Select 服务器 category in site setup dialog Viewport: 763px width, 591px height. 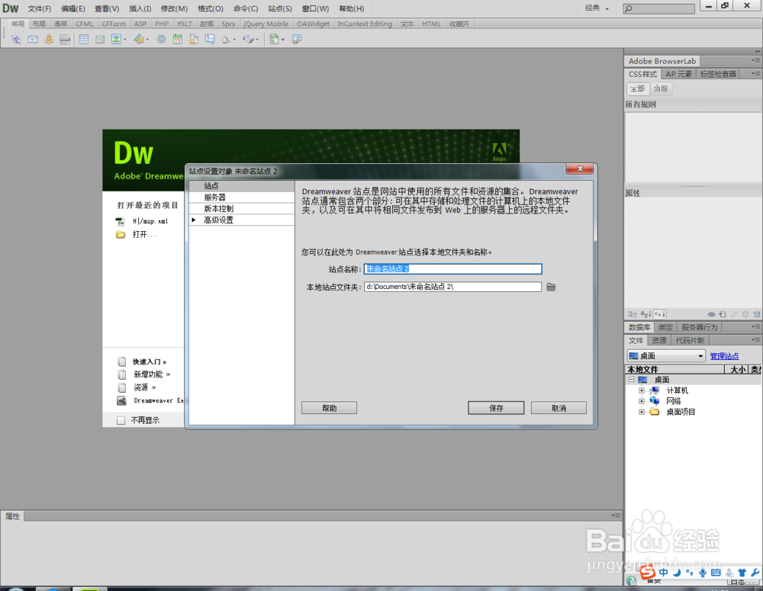(242, 198)
